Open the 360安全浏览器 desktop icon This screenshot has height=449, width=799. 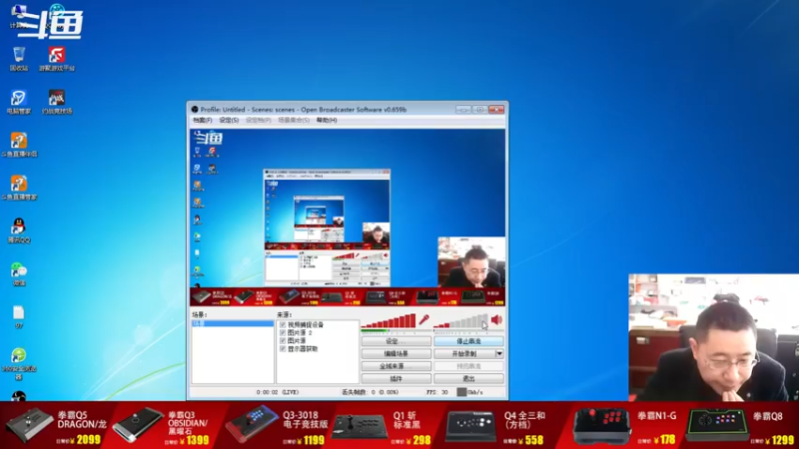pos(19,364)
